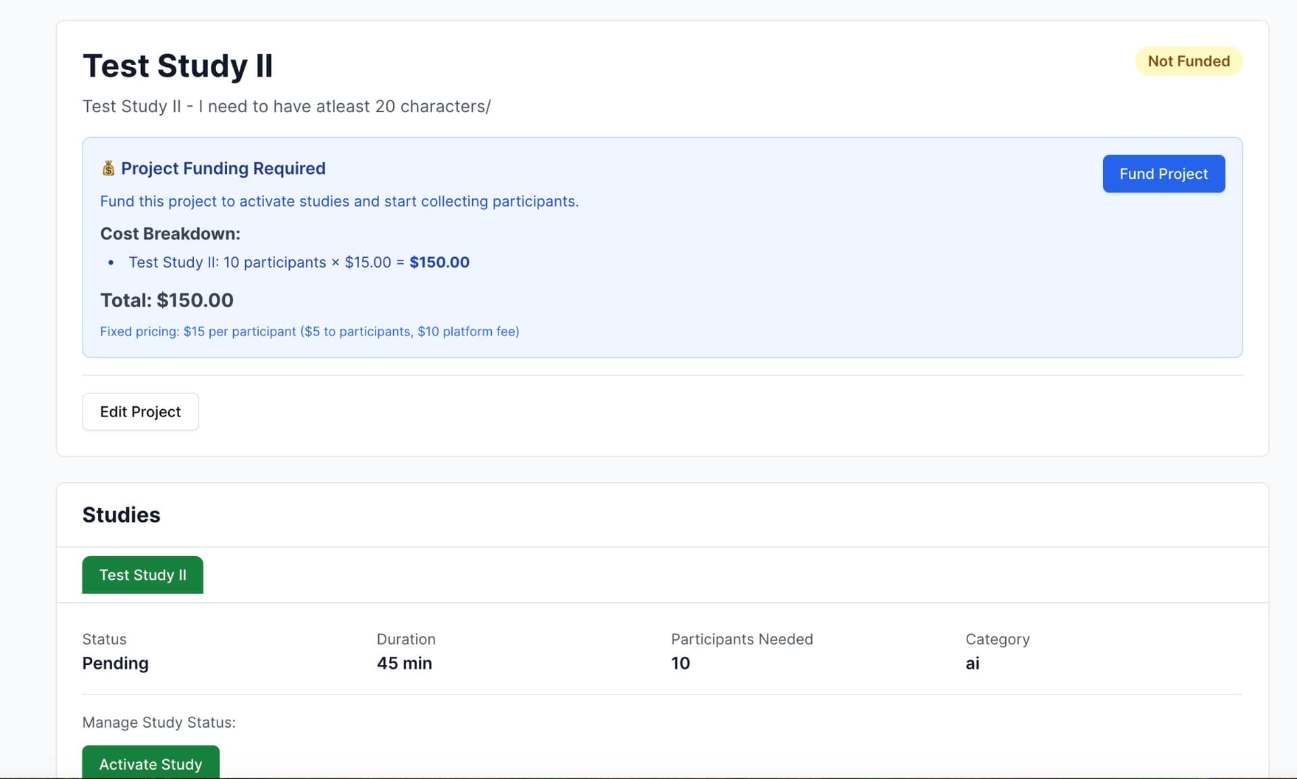This screenshot has width=1297, height=779.
Task: Click the Pending status value
Action: [x=115, y=663]
